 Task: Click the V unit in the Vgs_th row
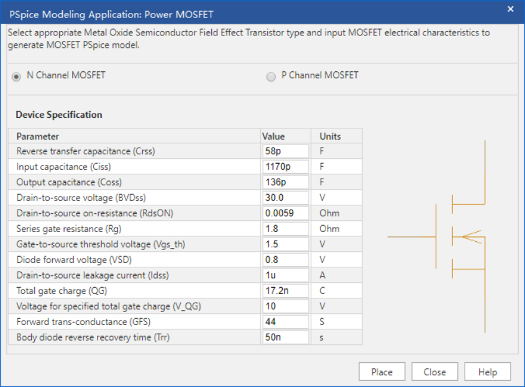(x=322, y=244)
